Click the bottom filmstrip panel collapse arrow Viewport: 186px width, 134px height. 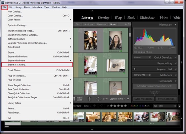point(92,130)
